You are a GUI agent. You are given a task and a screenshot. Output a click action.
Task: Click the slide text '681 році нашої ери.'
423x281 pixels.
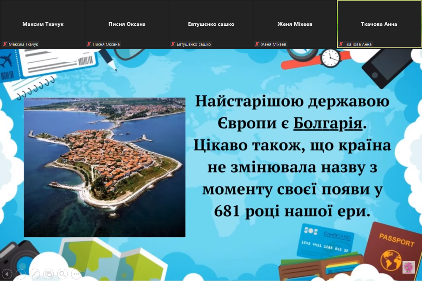[x=292, y=211]
